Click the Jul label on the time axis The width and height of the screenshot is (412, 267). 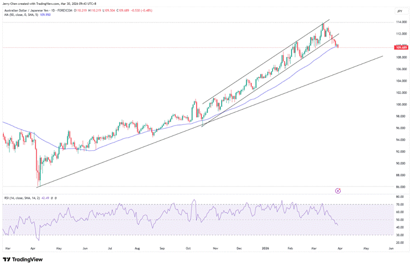(110, 248)
